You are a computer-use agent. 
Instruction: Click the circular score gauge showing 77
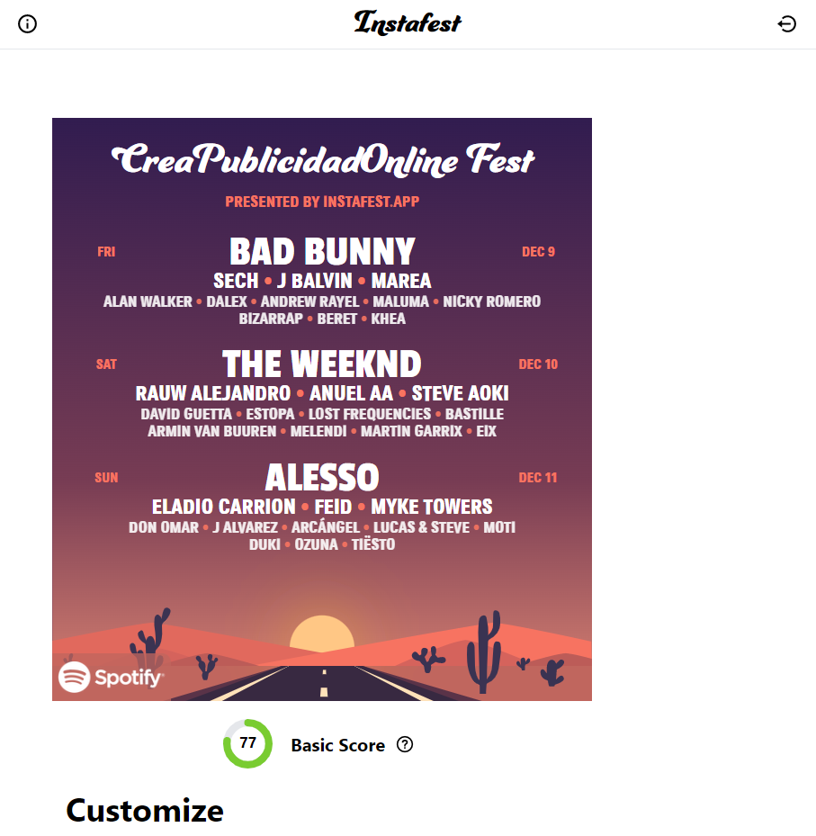click(x=247, y=744)
